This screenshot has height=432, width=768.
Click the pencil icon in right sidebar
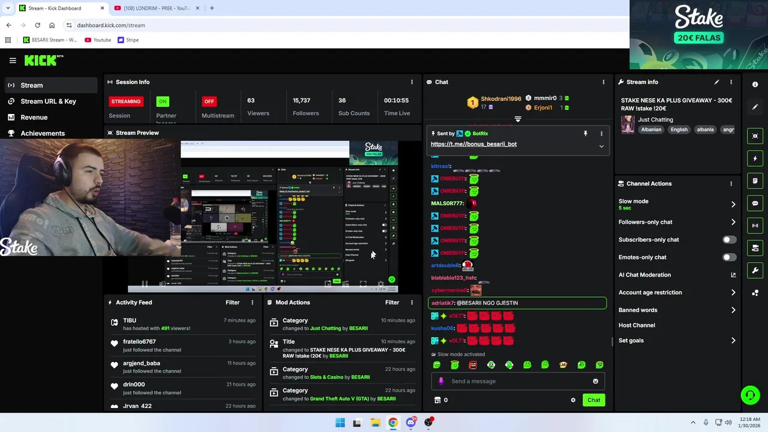pyautogui.click(x=755, y=107)
